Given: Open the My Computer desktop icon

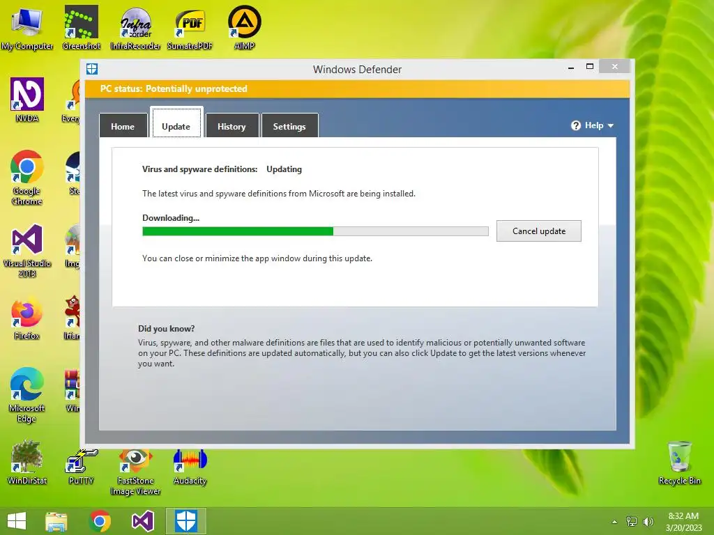Looking at the screenshot, I should (27, 28).
